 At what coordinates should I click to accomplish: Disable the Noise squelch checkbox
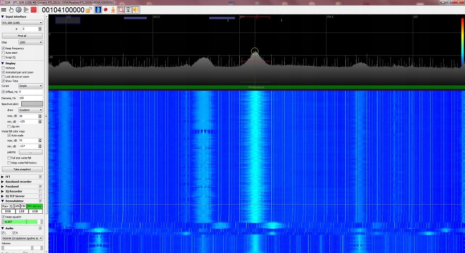pos(3,217)
